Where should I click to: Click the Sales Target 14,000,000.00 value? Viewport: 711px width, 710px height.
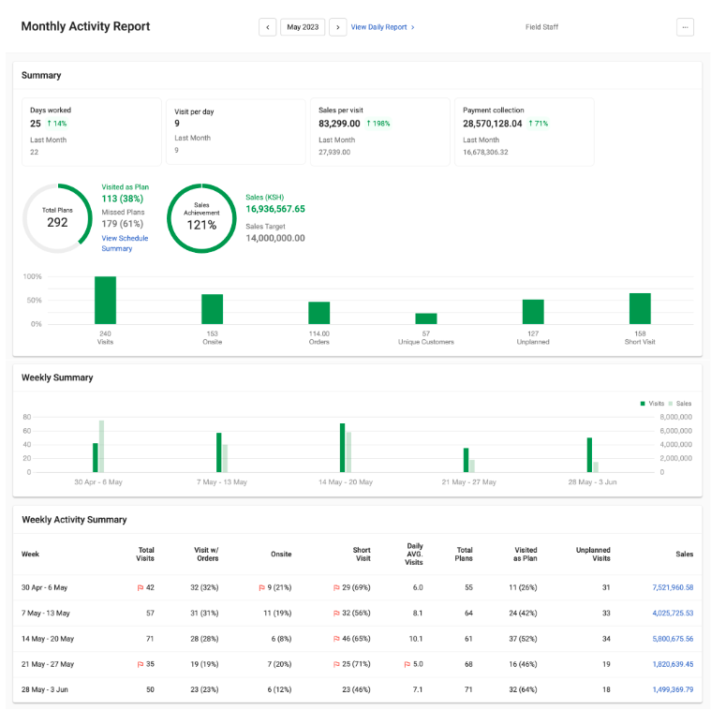[x=275, y=238]
